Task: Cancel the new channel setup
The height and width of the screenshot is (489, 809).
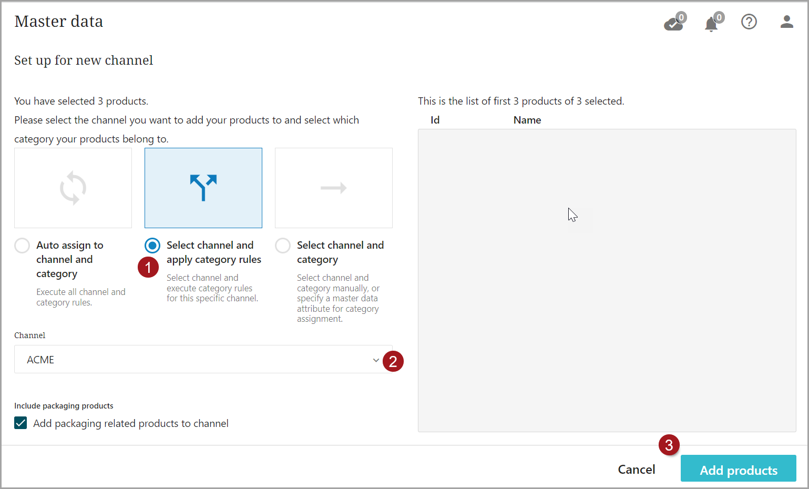Action: click(x=636, y=470)
